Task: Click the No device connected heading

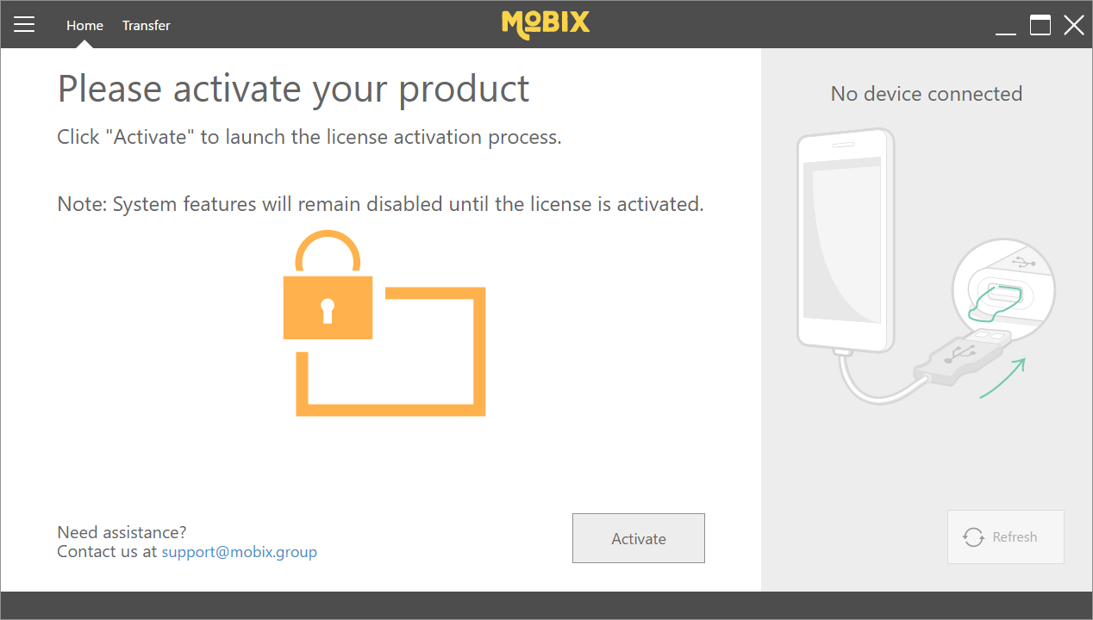Action: pyautogui.click(x=927, y=94)
